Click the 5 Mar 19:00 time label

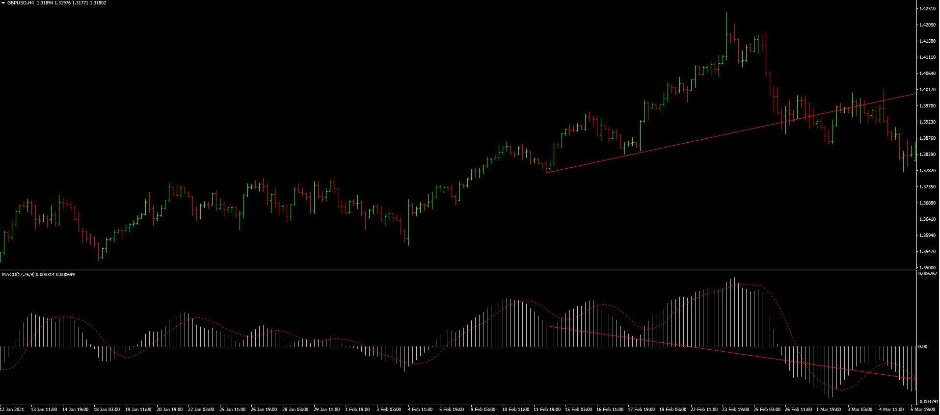click(x=923, y=409)
